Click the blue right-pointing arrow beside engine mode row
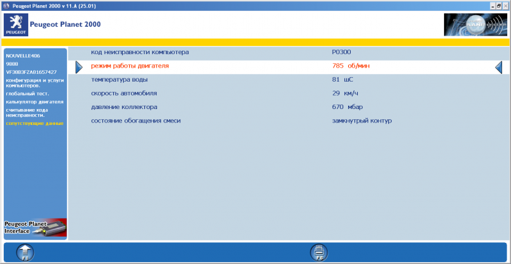The image size is (511, 264). 79,66
